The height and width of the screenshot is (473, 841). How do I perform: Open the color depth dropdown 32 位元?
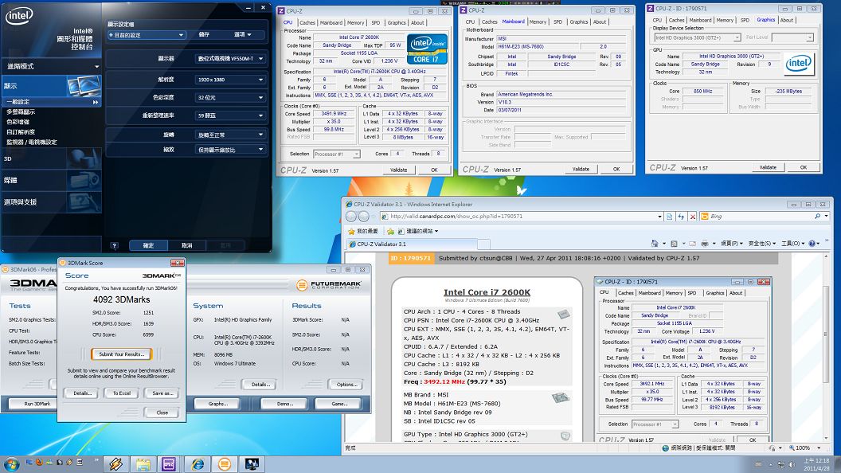point(230,98)
